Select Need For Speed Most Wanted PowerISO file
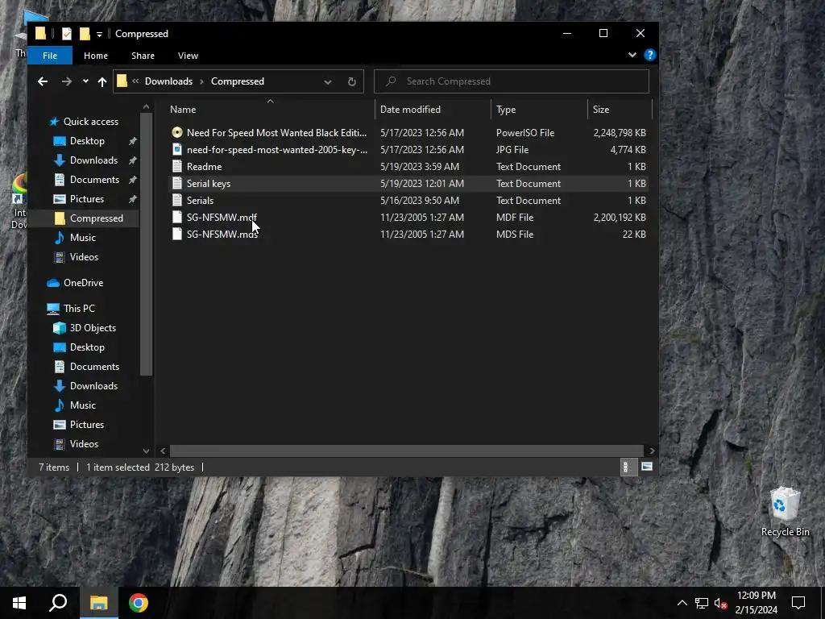Screen dimensions: 825x619 [x=408, y=133]
